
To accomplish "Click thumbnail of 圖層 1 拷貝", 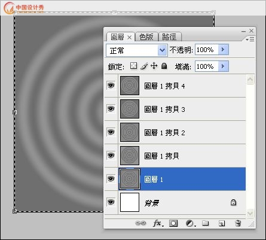I will tap(130, 156).
